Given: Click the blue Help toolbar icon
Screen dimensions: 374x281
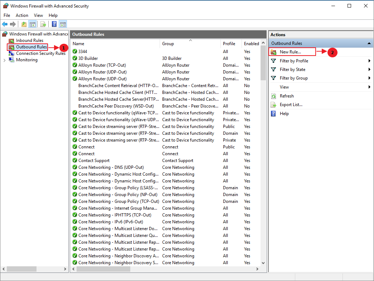Looking at the screenshot, I should 54,24.
